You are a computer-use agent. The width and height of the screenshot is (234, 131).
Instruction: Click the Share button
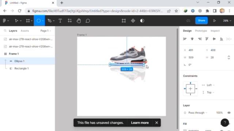tap(201, 20)
